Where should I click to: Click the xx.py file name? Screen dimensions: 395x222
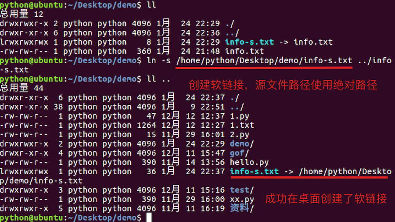242,199
